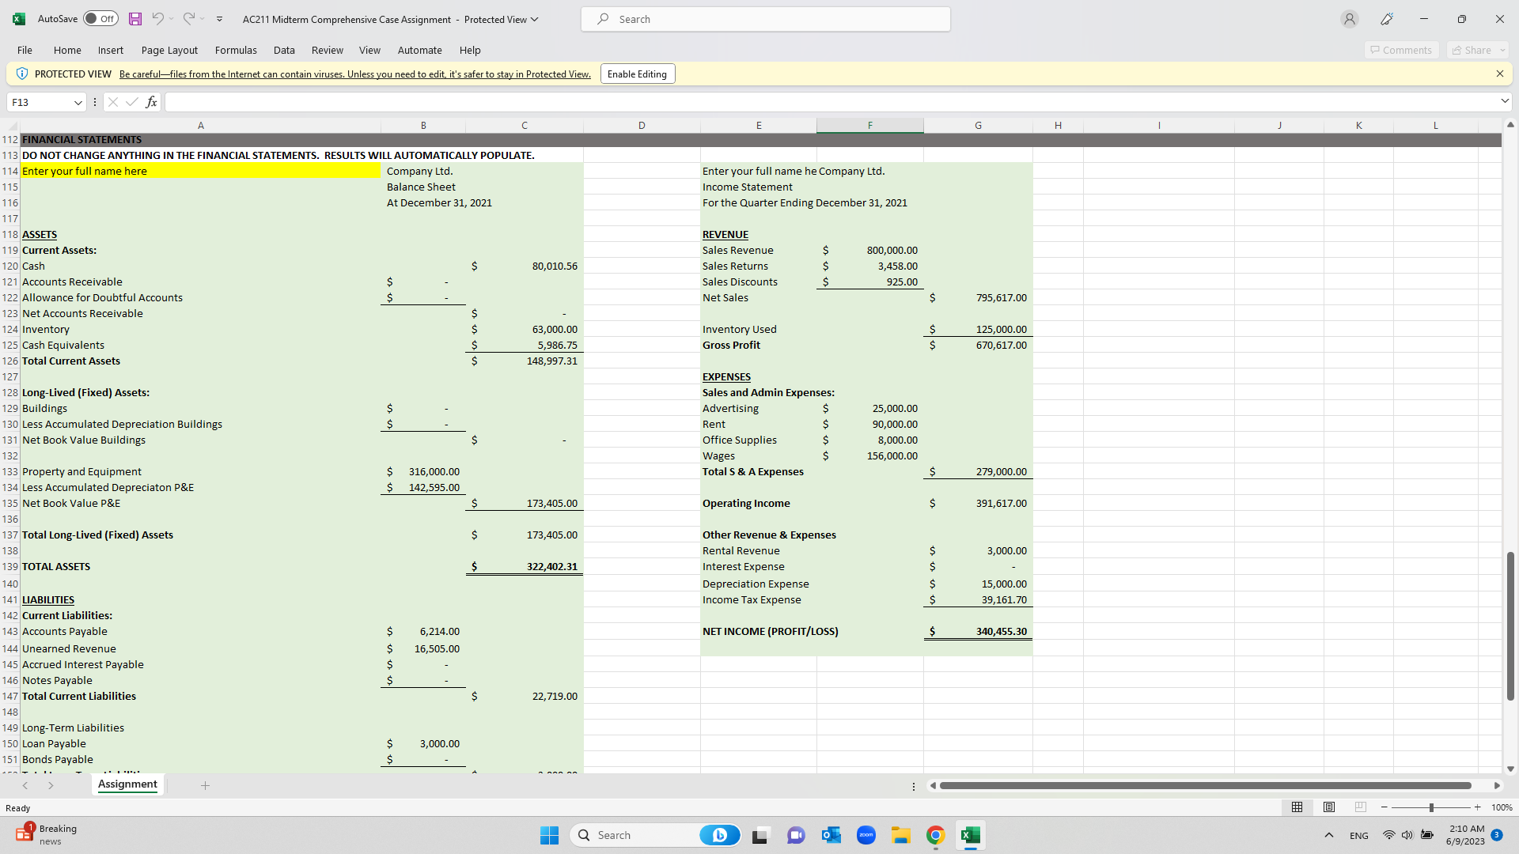Toggle the AutoSave switch

point(100,19)
